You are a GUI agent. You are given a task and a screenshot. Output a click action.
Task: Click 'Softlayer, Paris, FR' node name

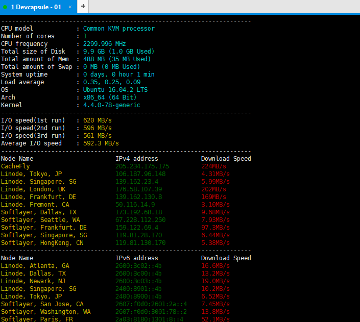point(37,319)
